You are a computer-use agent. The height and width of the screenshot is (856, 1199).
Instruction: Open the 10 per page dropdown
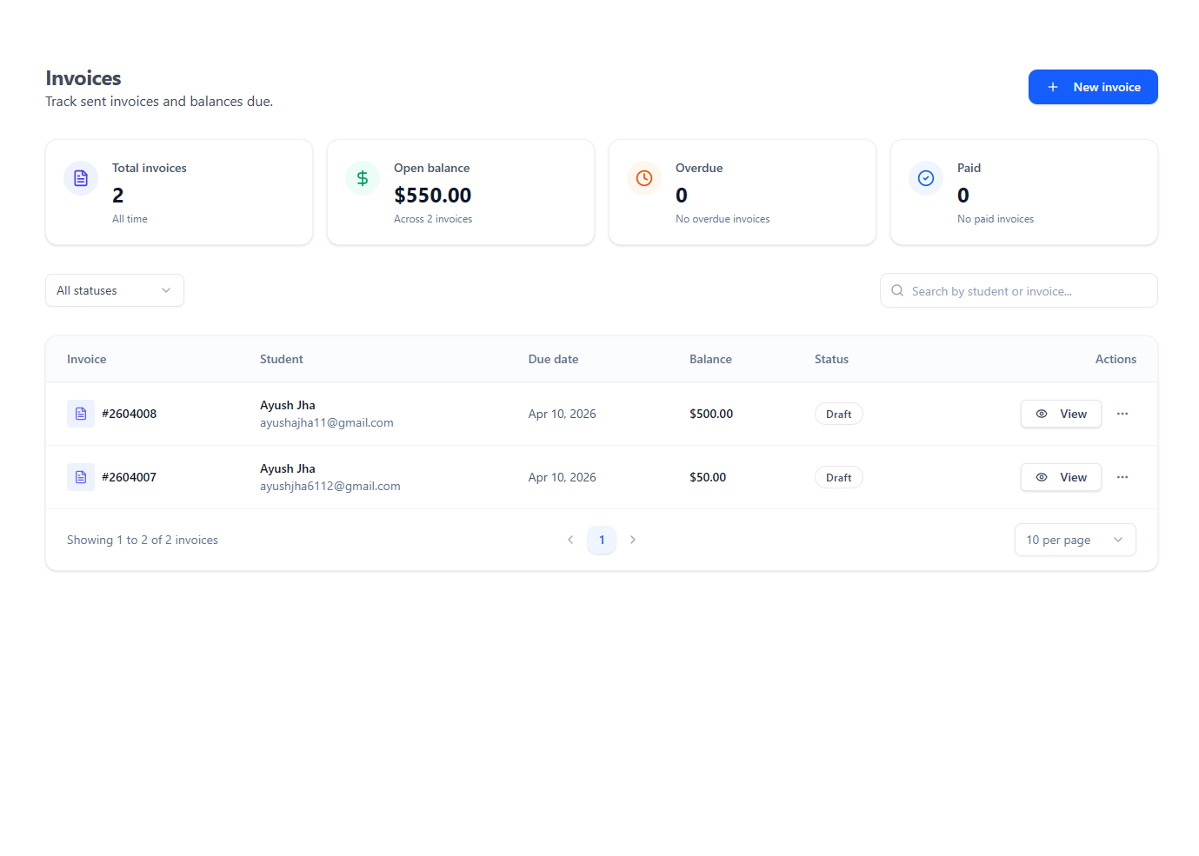coord(1075,540)
